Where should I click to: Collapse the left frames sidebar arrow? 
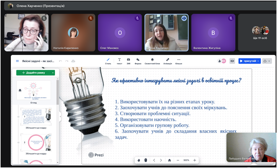[60, 117]
